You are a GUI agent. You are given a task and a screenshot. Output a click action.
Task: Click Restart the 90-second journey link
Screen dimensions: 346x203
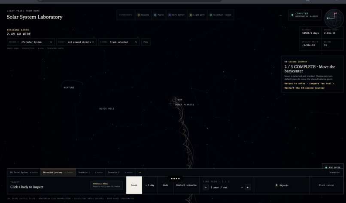304,88
